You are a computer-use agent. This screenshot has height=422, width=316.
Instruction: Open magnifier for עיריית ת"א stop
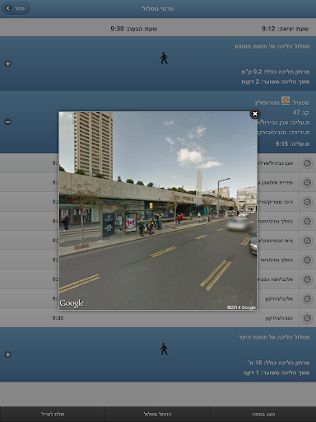tap(307, 182)
